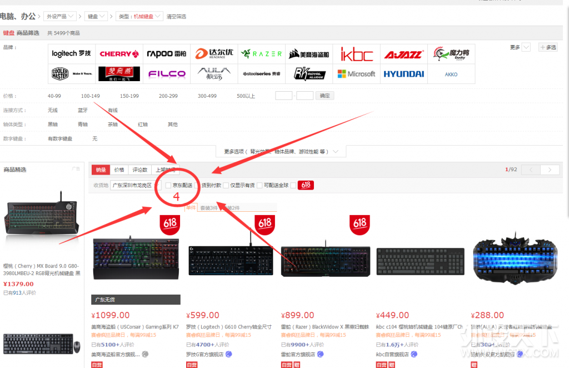This screenshot has height=368, width=569.
Task: Click the blue badge beside 罗技G官方旗舰店
Action: [x=228, y=354]
